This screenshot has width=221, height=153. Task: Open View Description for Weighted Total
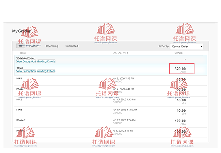(26, 61)
